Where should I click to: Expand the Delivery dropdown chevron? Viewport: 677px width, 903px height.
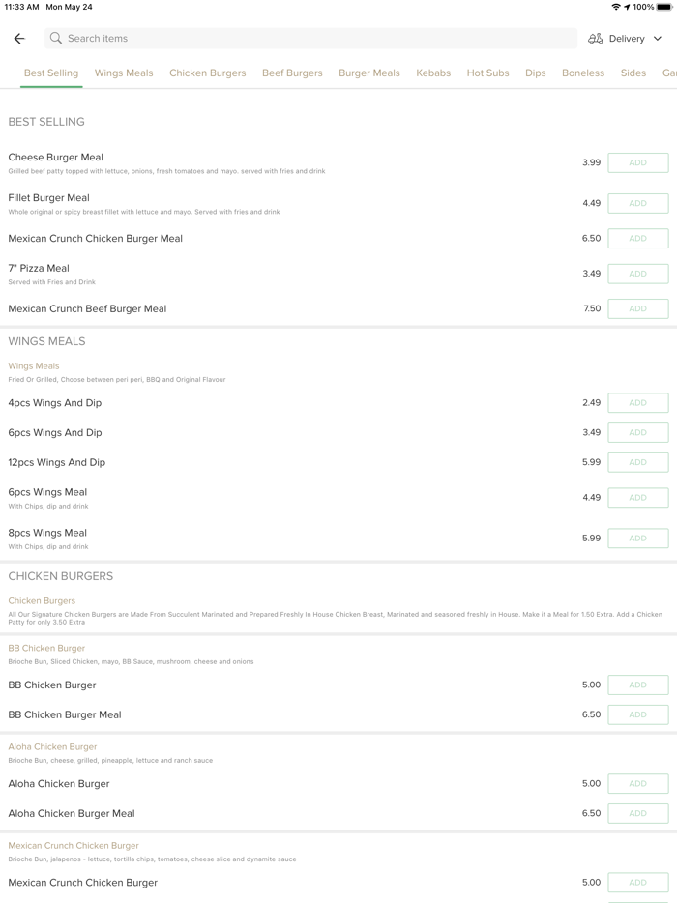[658, 39]
